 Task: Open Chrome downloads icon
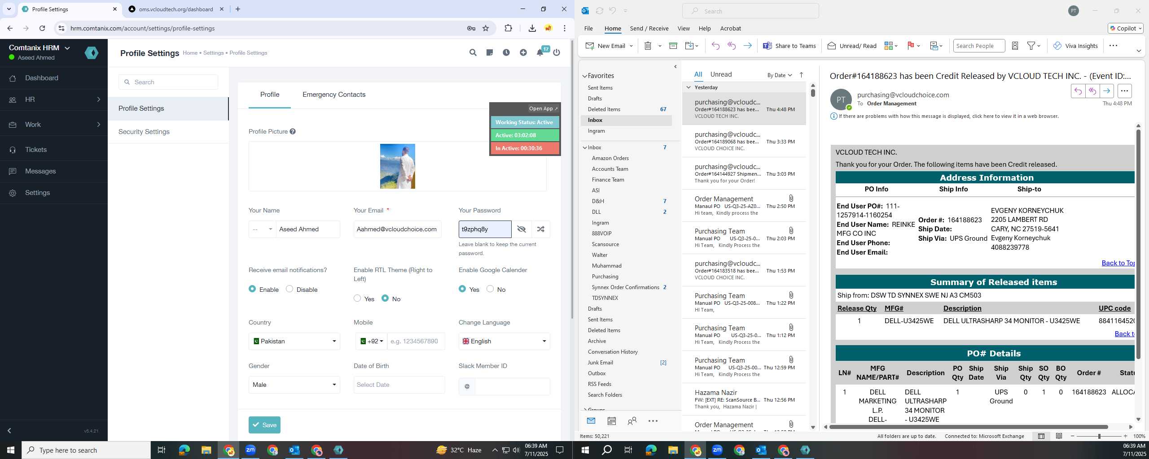532,28
